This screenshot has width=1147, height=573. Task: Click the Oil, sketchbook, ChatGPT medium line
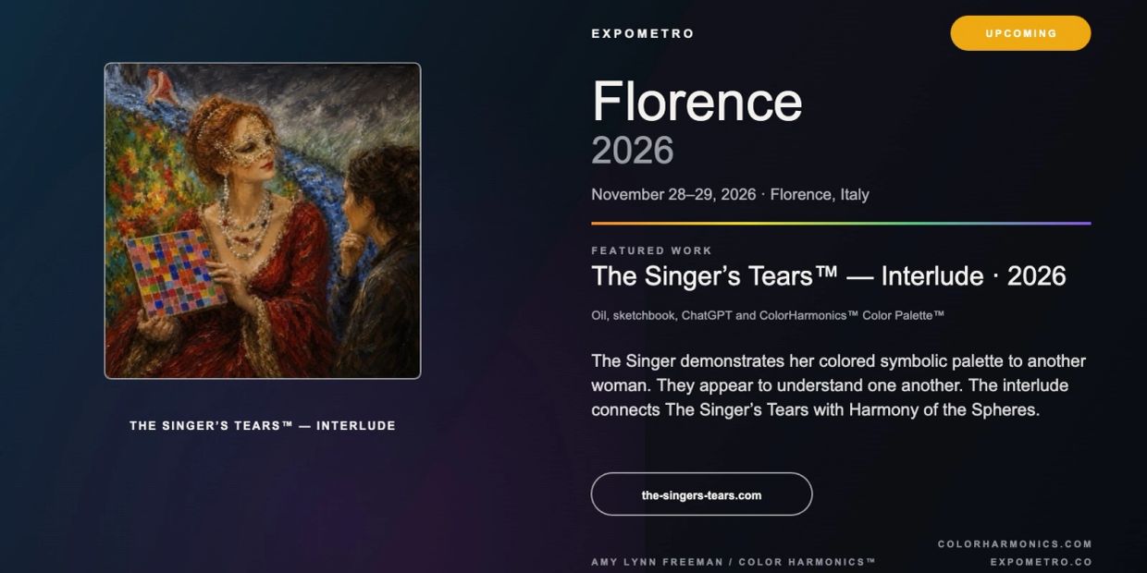(x=768, y=315)
